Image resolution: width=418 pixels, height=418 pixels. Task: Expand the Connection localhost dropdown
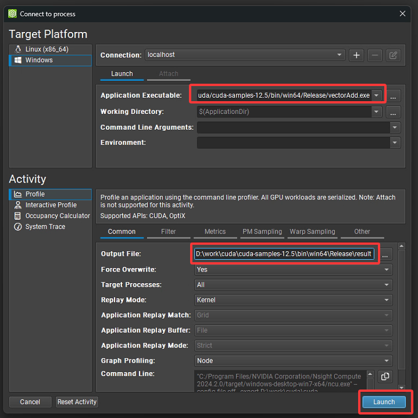pos(340,55)
